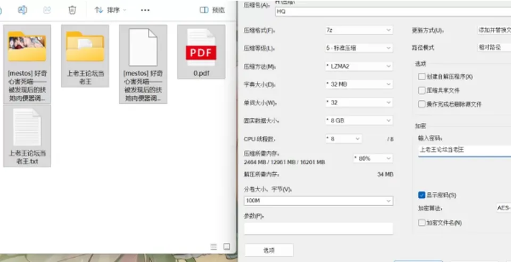This screenshot has width=511, height=262.
Task: Open the 分卷大小 dropdown showing 100M
Action: click(318, 201)
